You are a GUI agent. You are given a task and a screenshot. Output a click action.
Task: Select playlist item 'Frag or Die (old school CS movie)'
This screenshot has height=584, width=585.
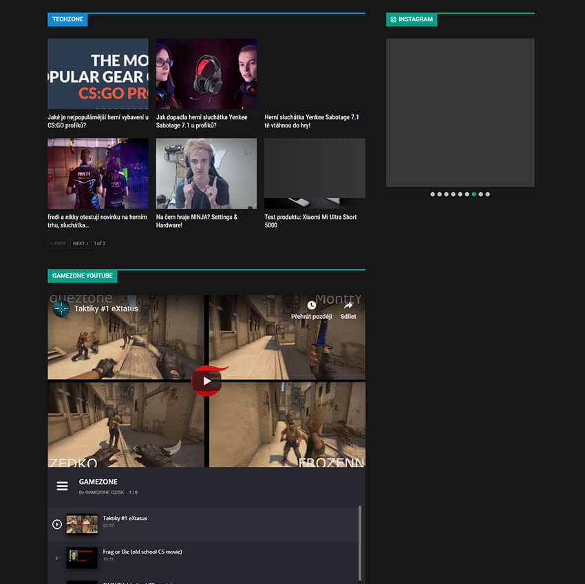[x=203, y=558]
